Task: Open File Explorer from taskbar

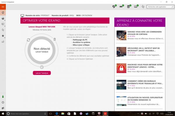Action: [x=63, y=114]
